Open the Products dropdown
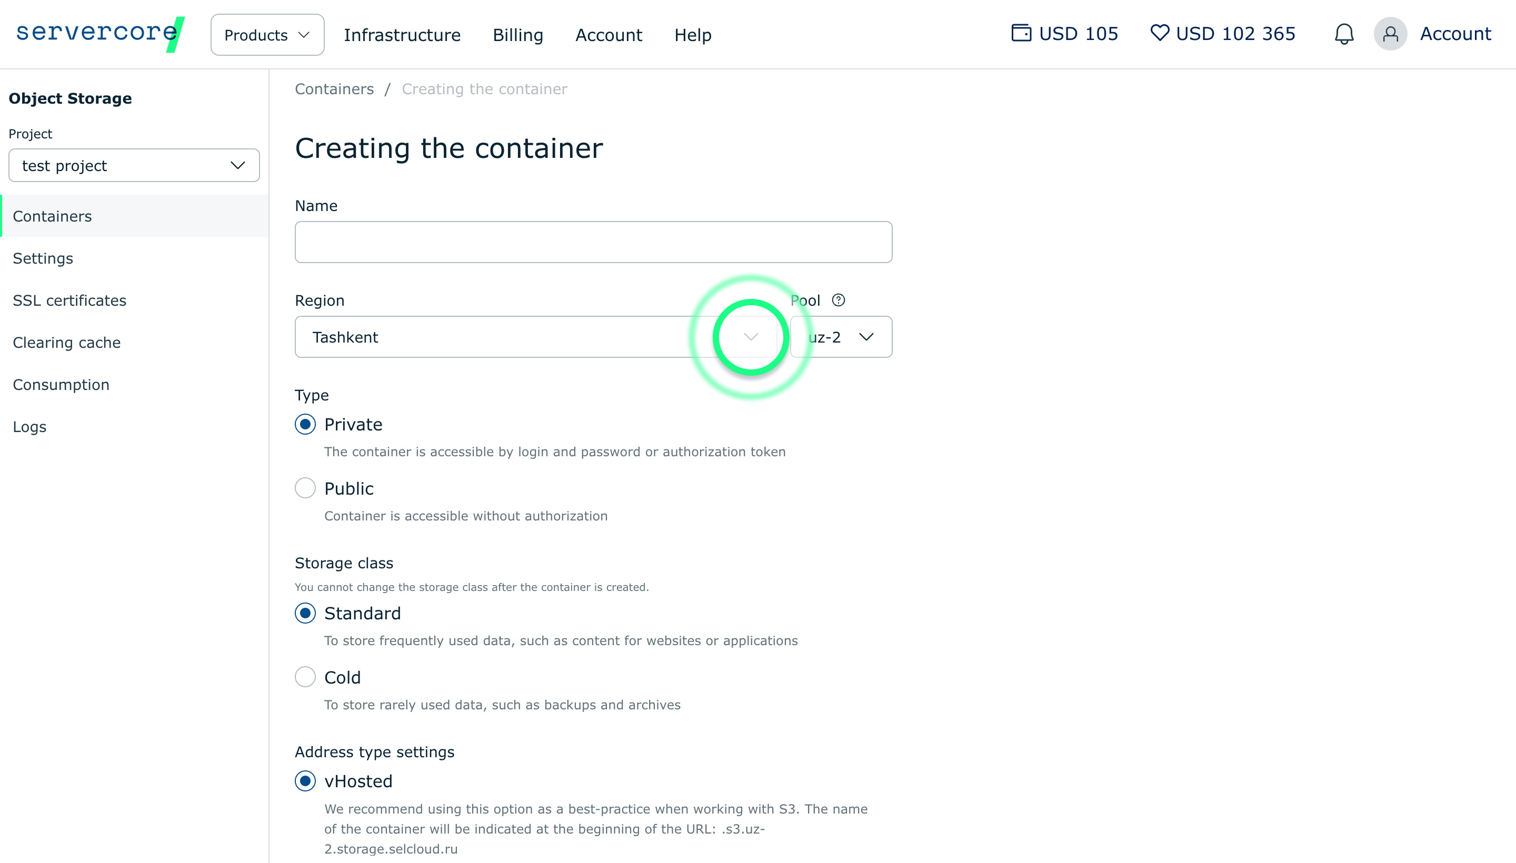 pyautogui.click(x=267, y=35)
